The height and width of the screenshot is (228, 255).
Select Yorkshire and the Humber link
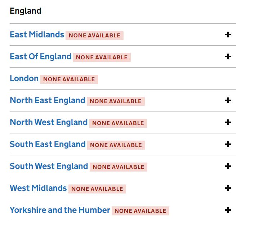click(60, 210)
